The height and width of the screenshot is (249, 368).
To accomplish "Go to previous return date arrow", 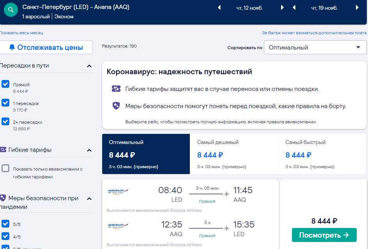I will 294,8.
